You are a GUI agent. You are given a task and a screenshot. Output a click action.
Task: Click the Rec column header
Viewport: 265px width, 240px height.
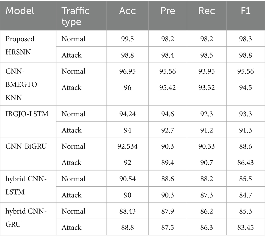click(x=206, y=16)
